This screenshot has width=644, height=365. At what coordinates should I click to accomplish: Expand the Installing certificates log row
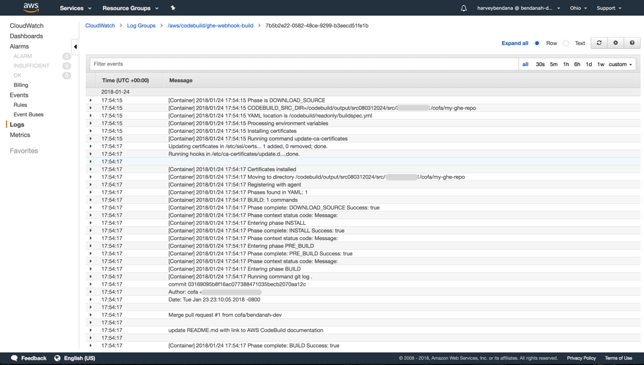(x=91, y=131)
